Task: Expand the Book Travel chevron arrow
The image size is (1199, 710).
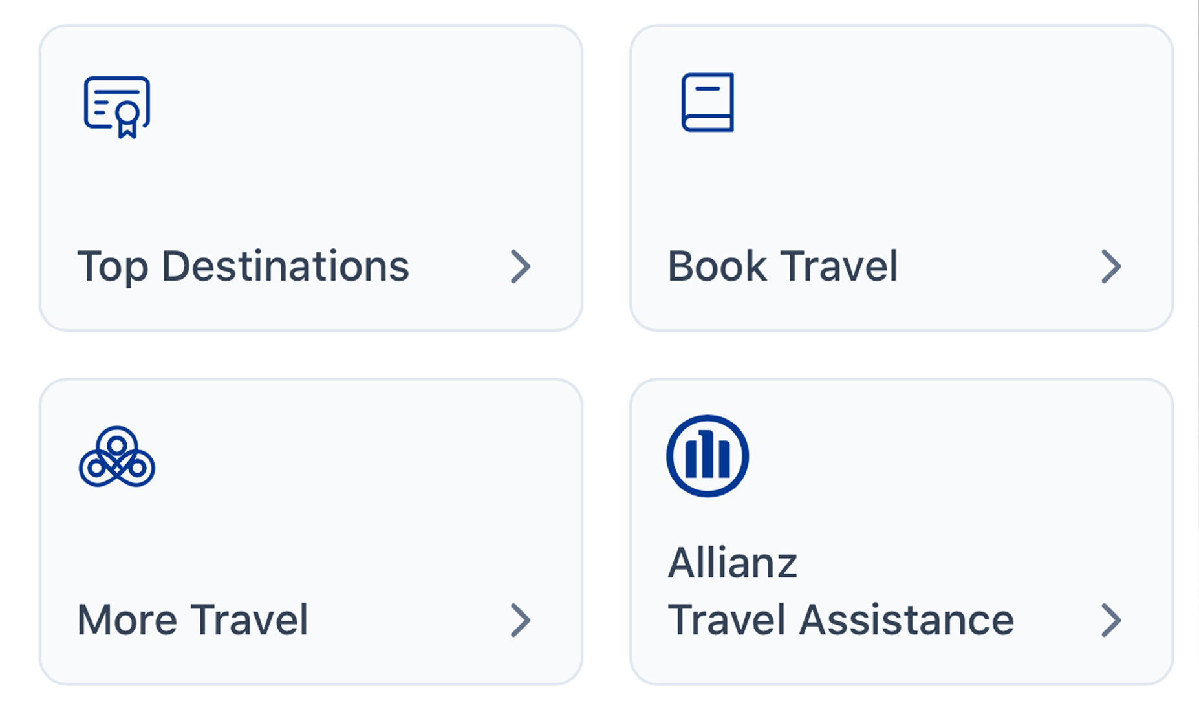Action: (x=1110, y=266)
